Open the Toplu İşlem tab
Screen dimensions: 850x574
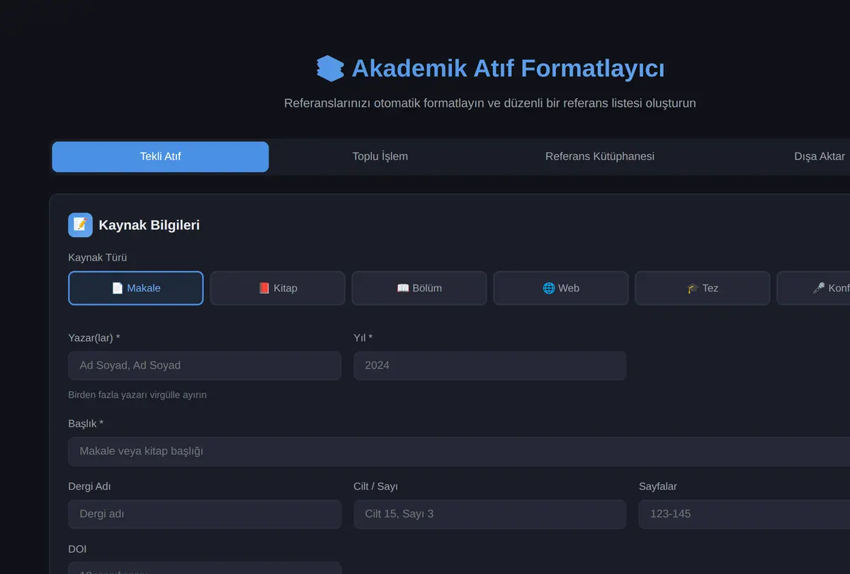coord(380,156)
